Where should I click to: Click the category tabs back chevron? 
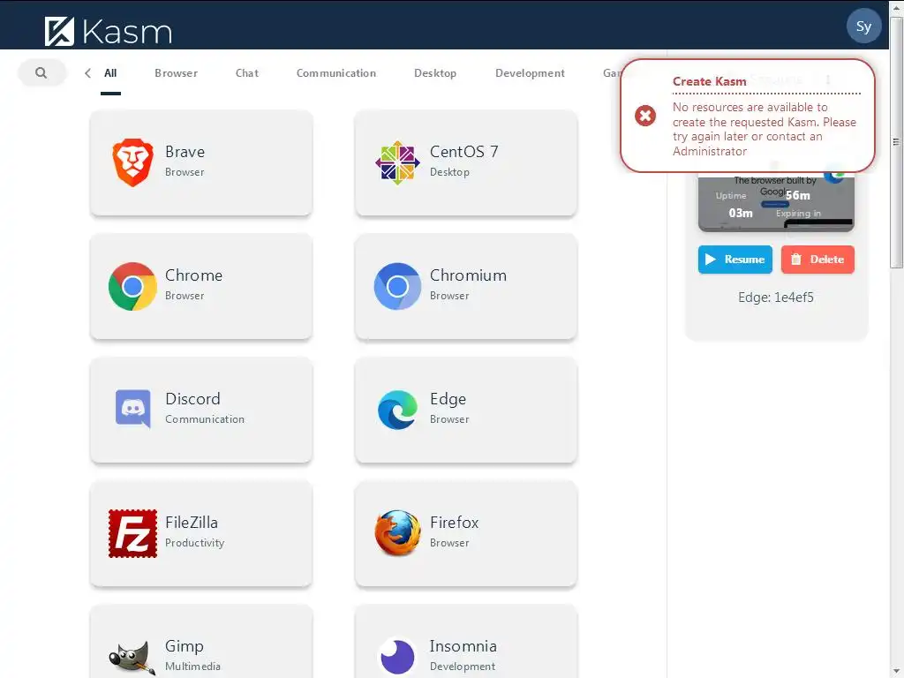click(x=87, y=73)
